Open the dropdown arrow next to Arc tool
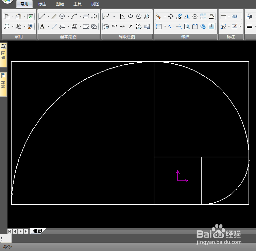Image resolution: width=256 pixels, height=251 pixels. click(80, 16)
